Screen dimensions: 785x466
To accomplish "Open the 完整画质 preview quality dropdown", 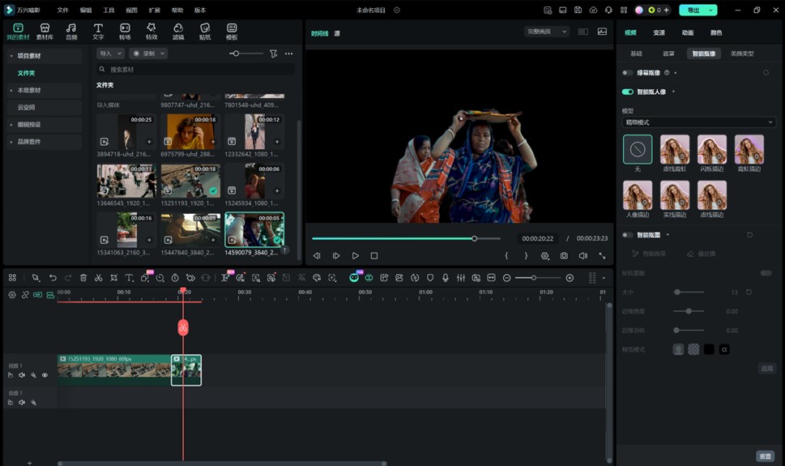I will [547, 32].
